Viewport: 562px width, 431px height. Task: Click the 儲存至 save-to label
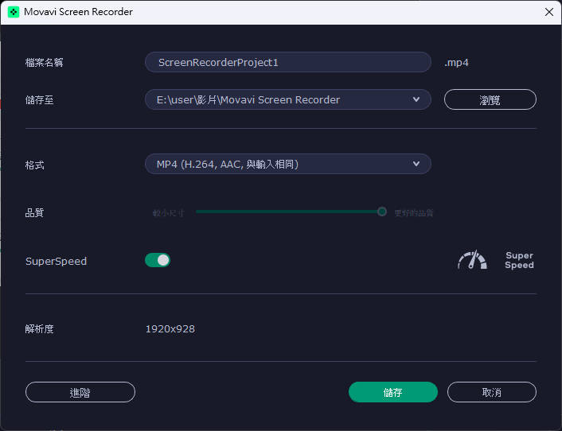(40, 100)
